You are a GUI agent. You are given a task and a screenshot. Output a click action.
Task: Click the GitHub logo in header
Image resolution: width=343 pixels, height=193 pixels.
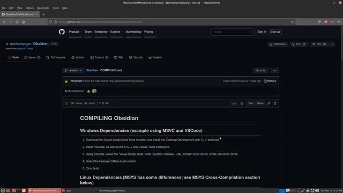pyautogui.click(x=62, y=32)
